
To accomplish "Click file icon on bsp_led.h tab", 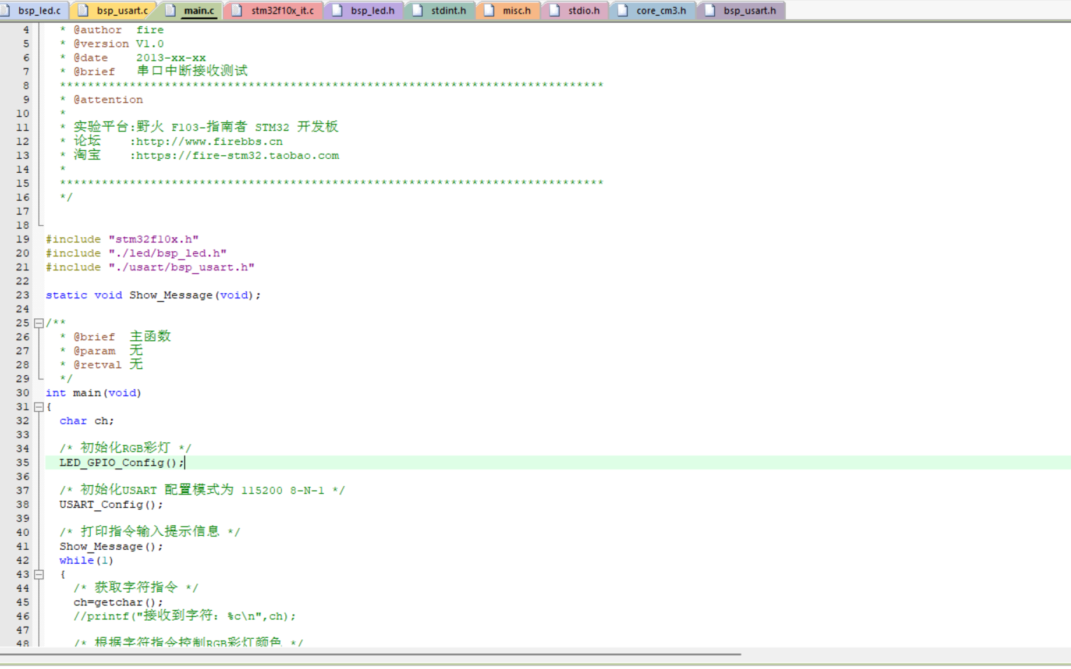I will [337, 10].
